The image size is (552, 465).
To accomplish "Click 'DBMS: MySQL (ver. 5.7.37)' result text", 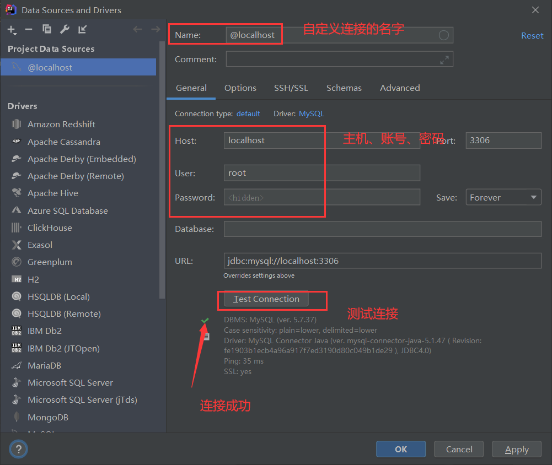I will [x=270, y=320].
